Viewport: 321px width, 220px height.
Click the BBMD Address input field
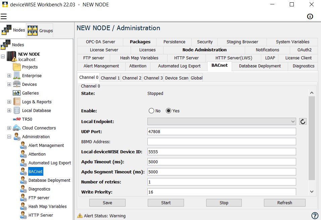tap(222, 142)
